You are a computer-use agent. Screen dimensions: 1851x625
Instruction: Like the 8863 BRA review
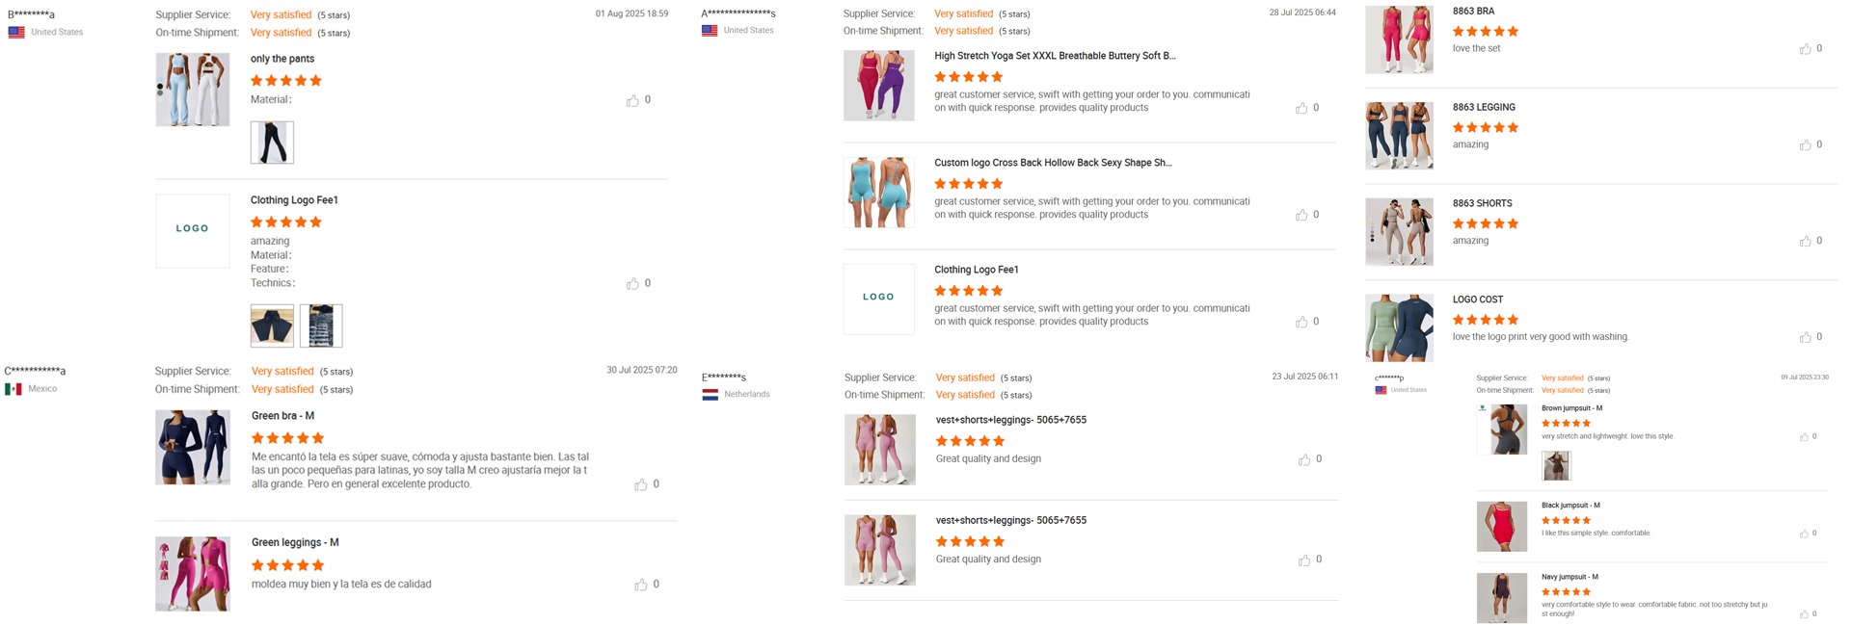[x=1805, y=48]
